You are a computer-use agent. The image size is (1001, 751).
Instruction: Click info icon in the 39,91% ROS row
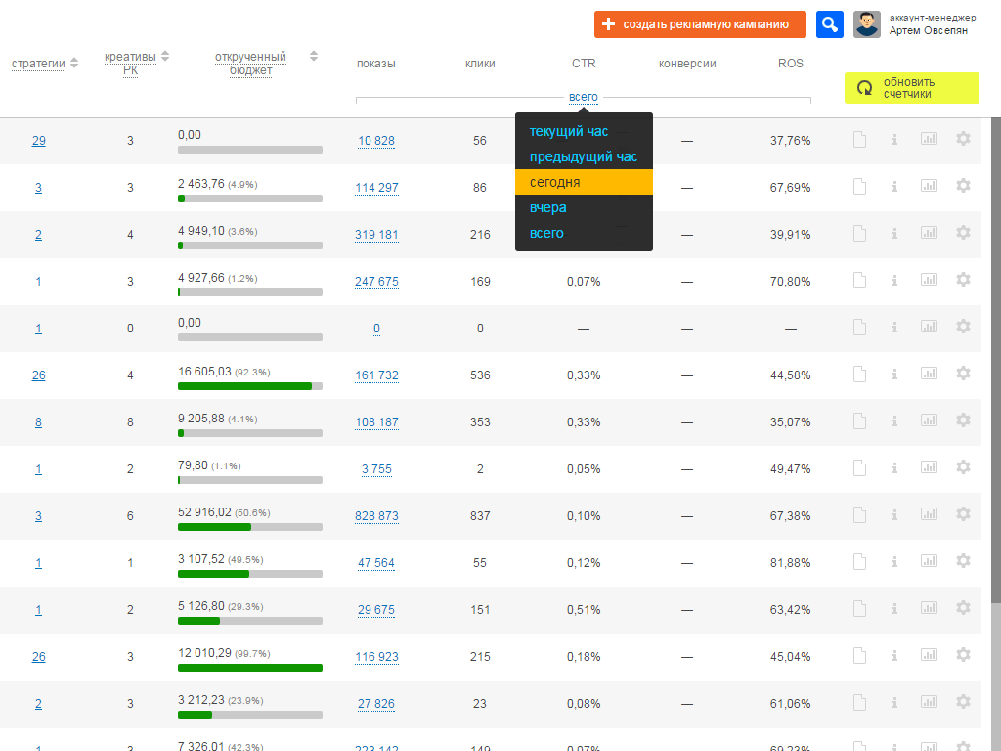click(x=894, y=233)
